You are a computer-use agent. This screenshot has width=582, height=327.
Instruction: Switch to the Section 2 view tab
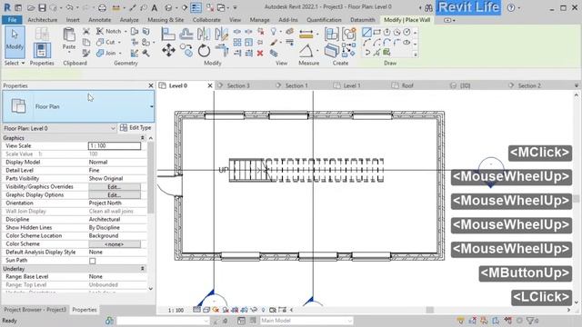[529, 85]
